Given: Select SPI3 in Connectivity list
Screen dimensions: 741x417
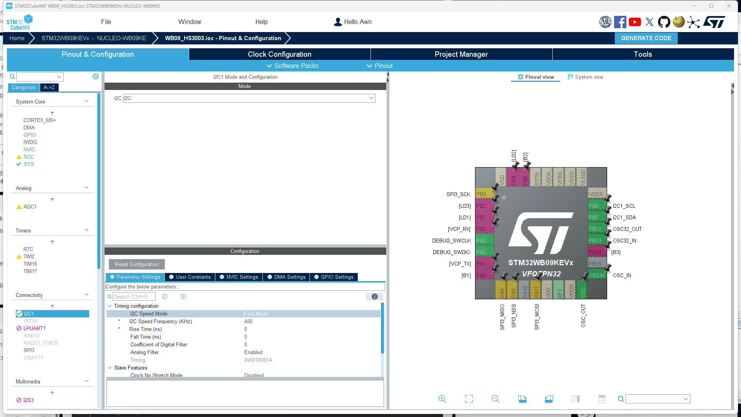Looking at the screenshot, I should tap(29, 350).
